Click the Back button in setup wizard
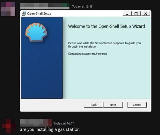This screenshot has height=135, width=160. click(x=94, y=105)
